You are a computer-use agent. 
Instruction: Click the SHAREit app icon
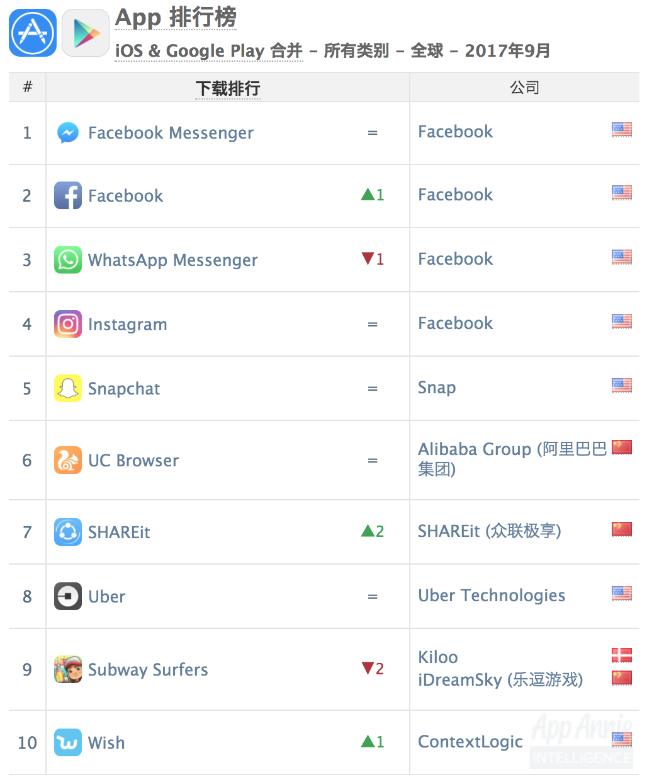point(68,532)
